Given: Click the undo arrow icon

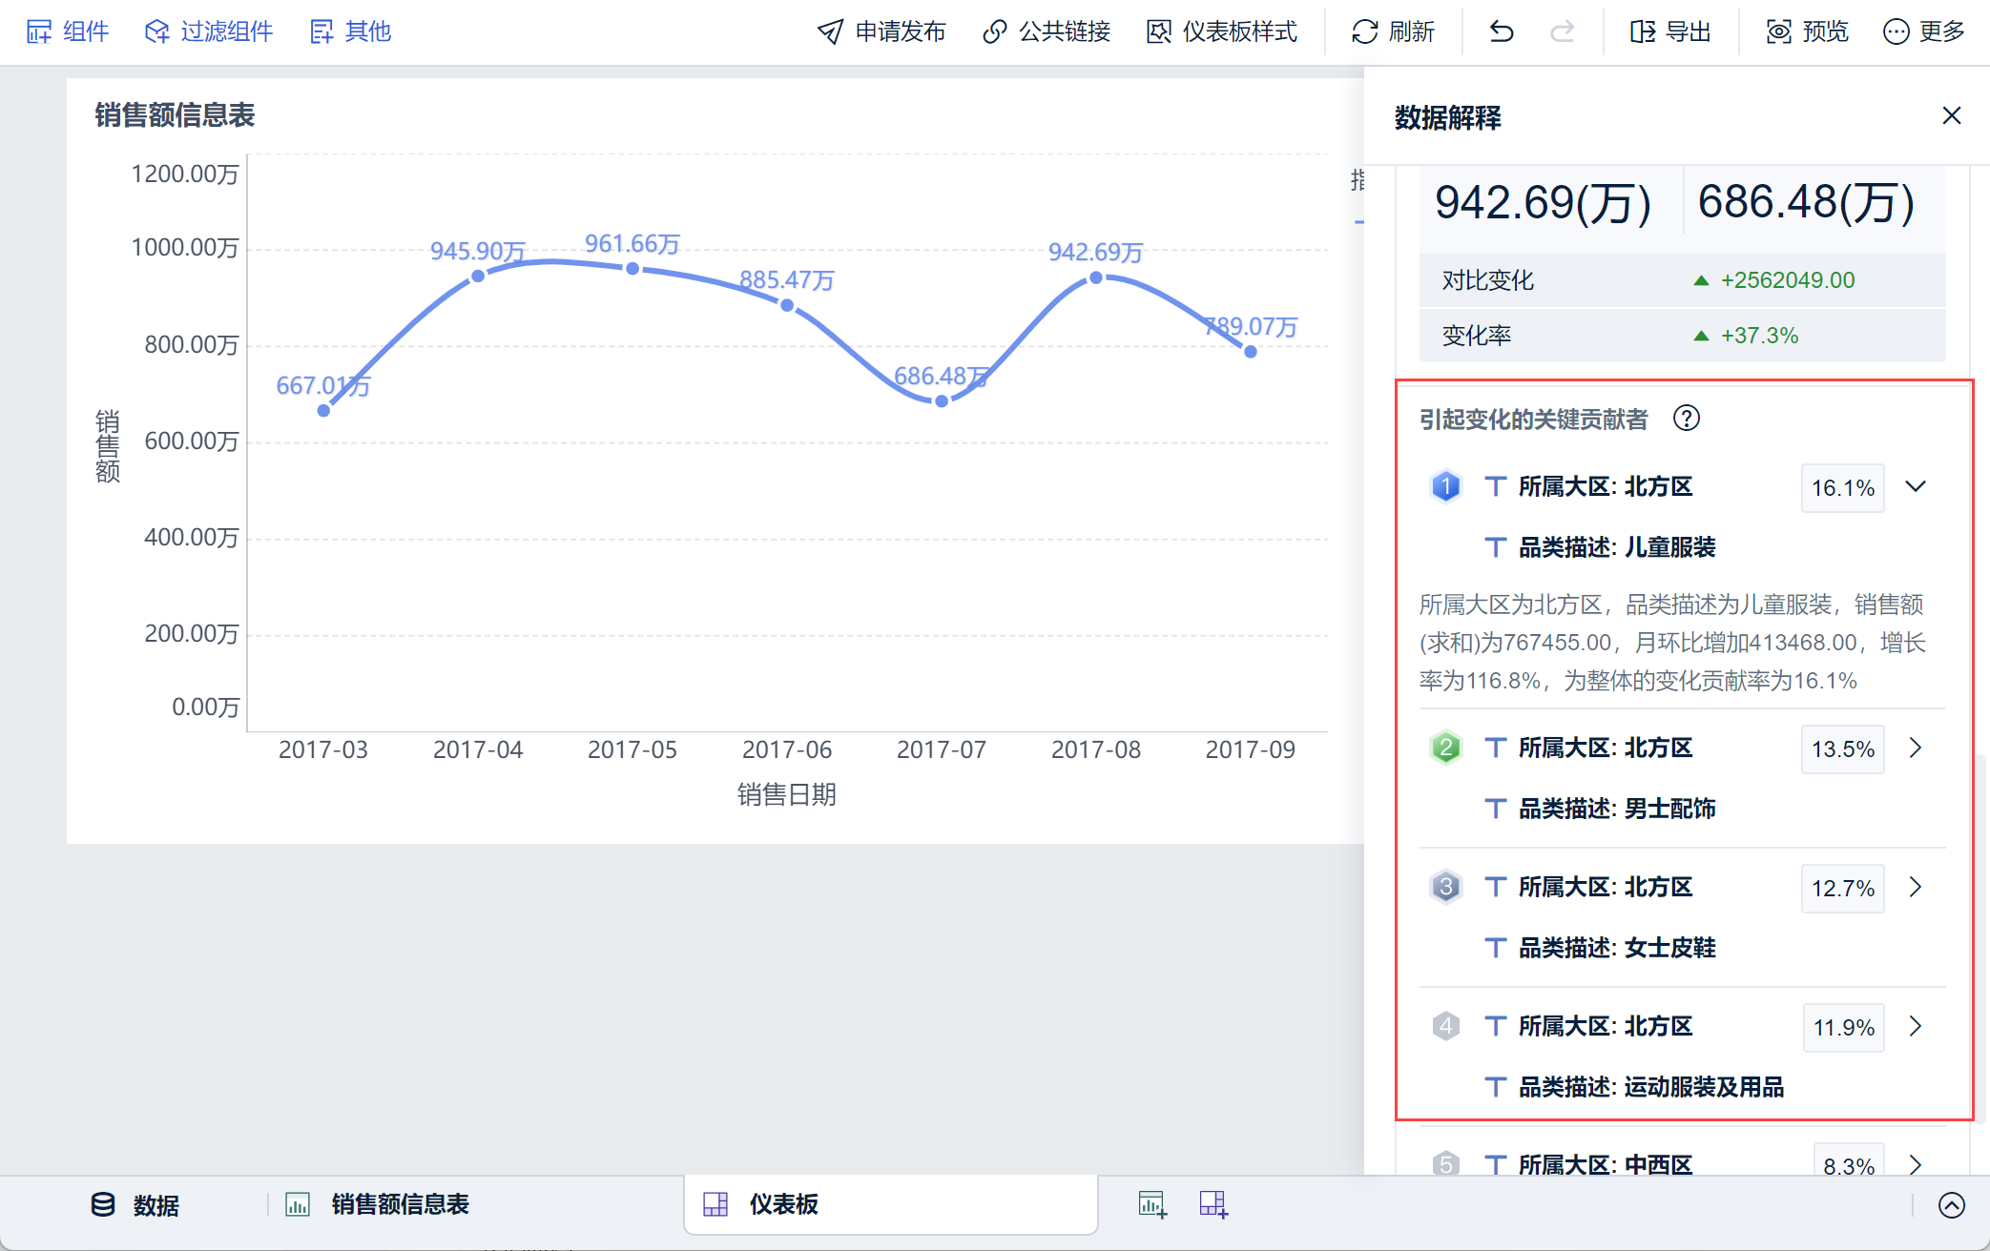Looking at the screenshot, I should (1502, 31).
